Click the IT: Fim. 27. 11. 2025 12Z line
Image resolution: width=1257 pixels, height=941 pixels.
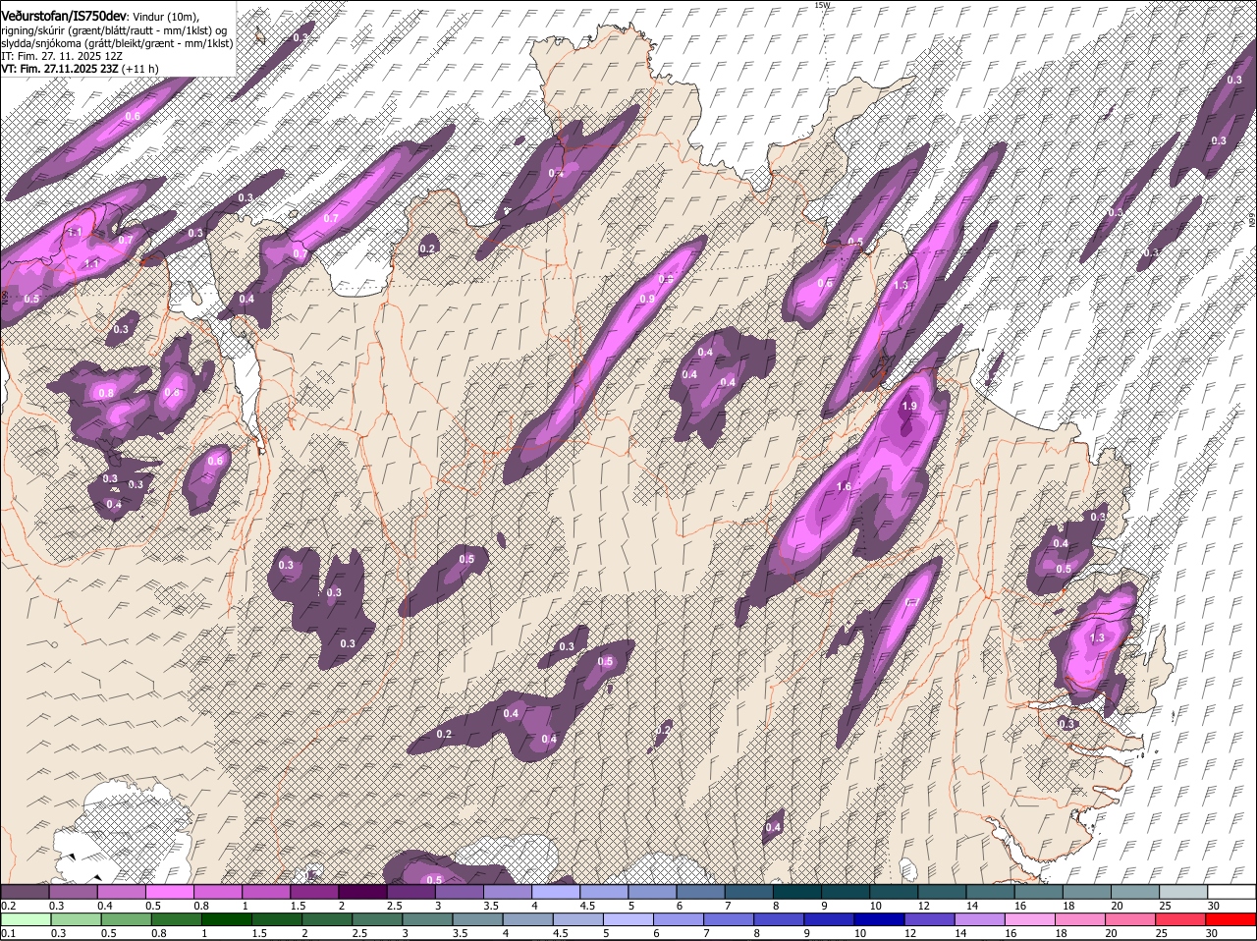(61, 56)
